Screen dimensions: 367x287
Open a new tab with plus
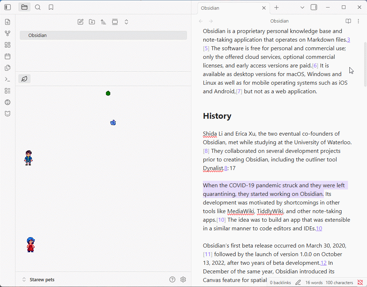[x=277, y=8]
